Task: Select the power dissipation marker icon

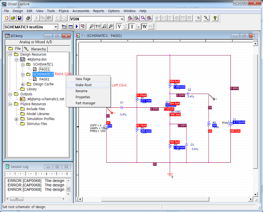Action: [111, 26]
